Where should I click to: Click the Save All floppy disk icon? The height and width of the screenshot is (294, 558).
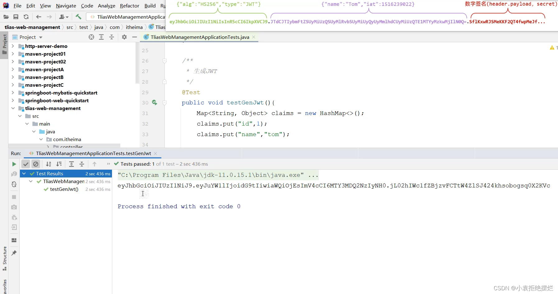(x=16, y=17)
